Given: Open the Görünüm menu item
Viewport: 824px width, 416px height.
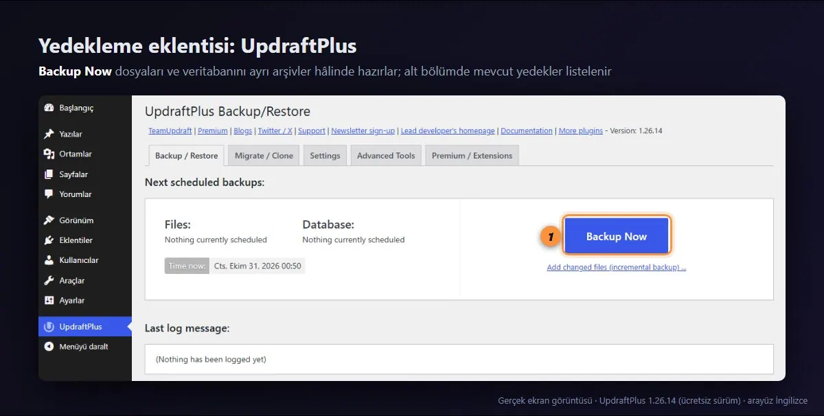Looking at the screenshot, I should tap(85, 220).
